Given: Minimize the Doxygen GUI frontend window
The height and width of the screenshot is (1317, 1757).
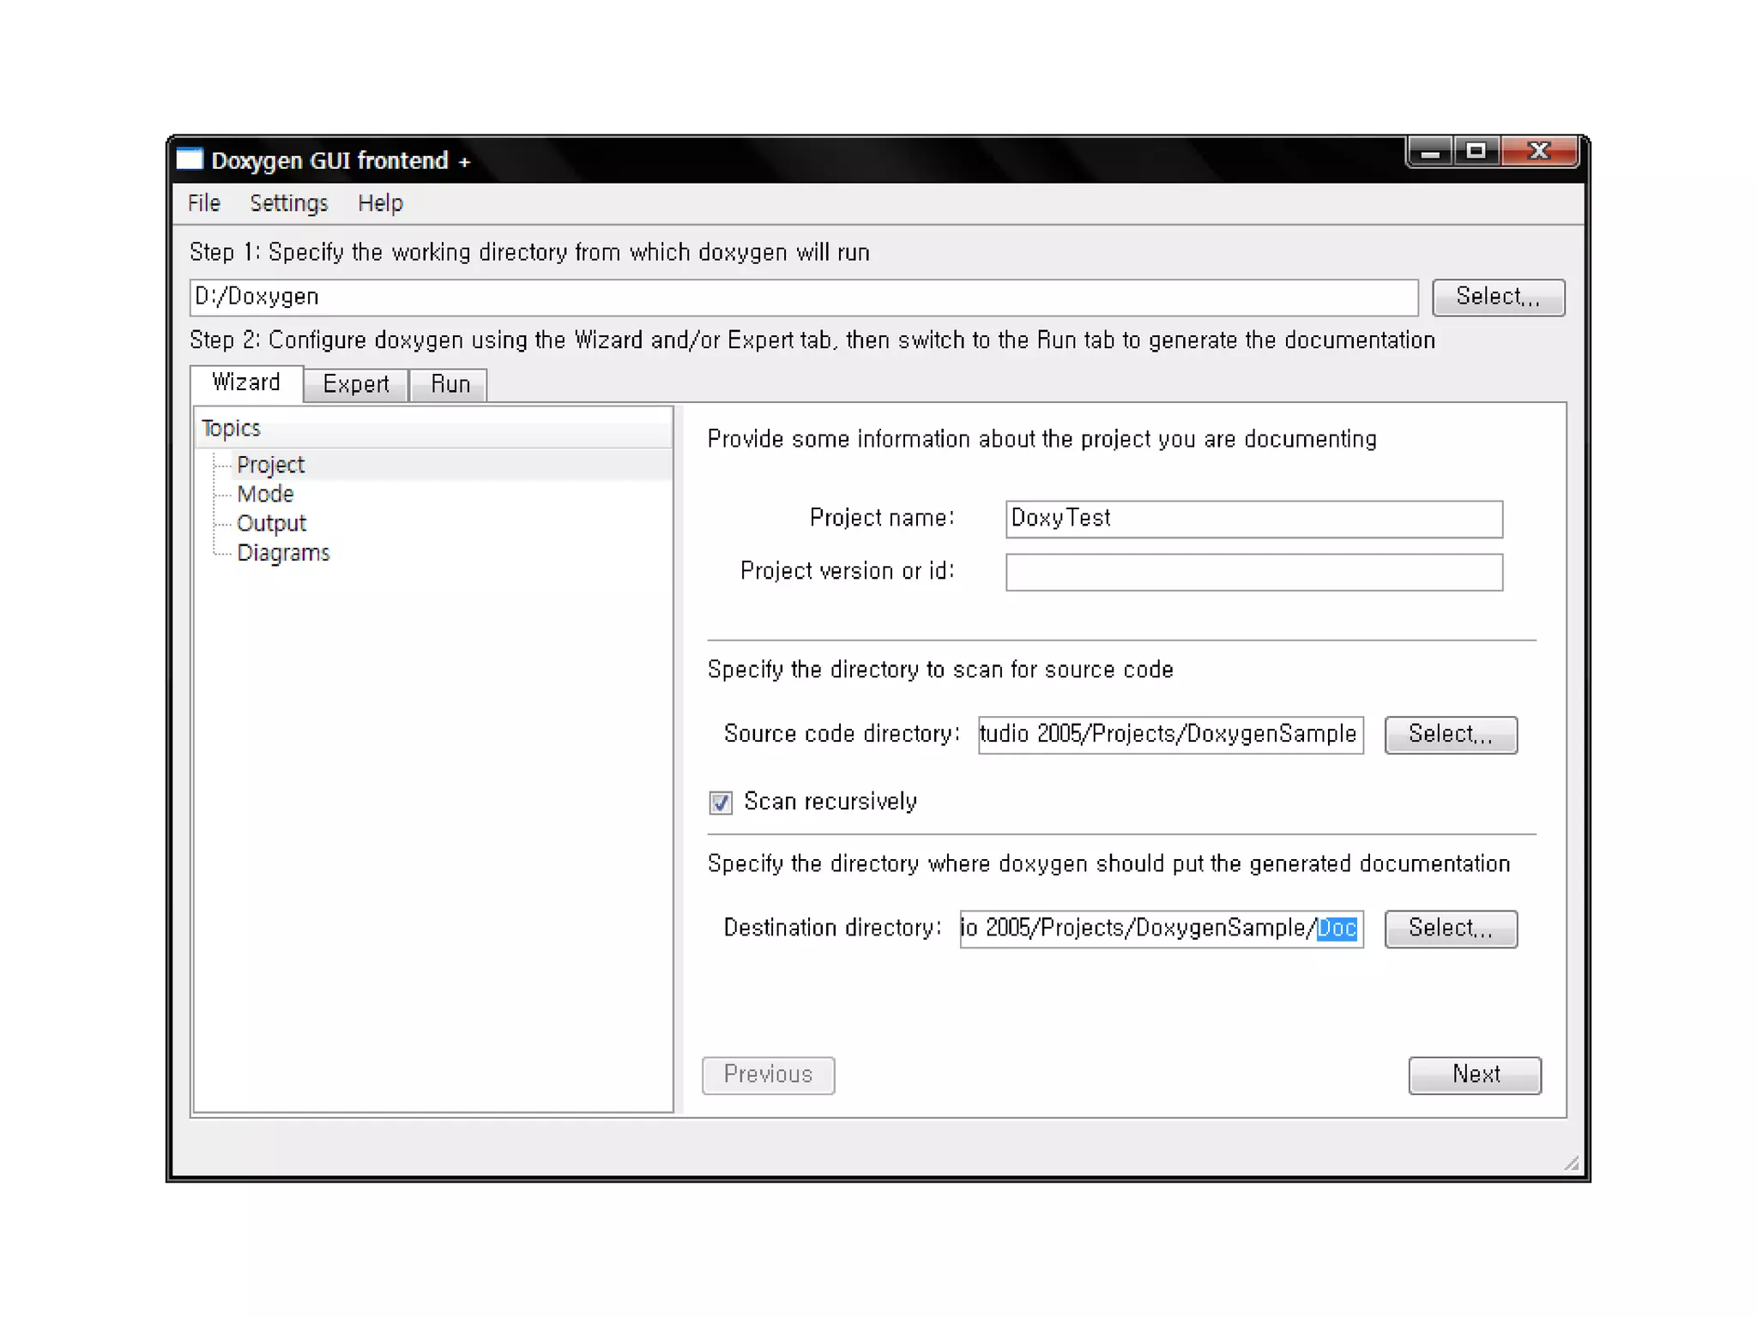Looking at the screenshot, I should (1429, 153).
